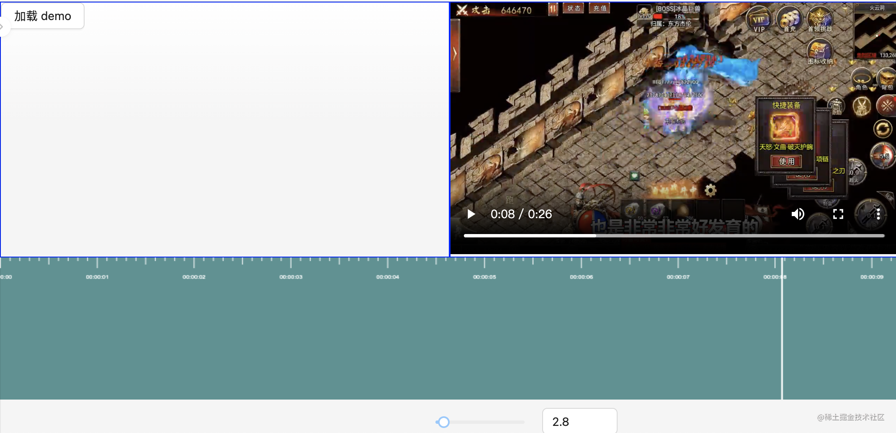
Task: Open the video in fullscreen
Action: click(838, 214)
